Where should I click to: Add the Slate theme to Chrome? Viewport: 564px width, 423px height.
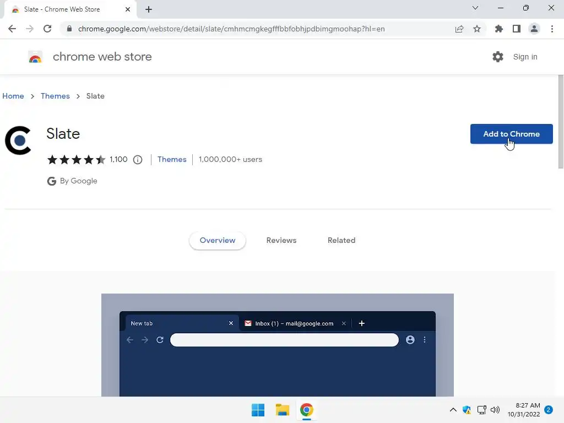[x=512, y=134]
